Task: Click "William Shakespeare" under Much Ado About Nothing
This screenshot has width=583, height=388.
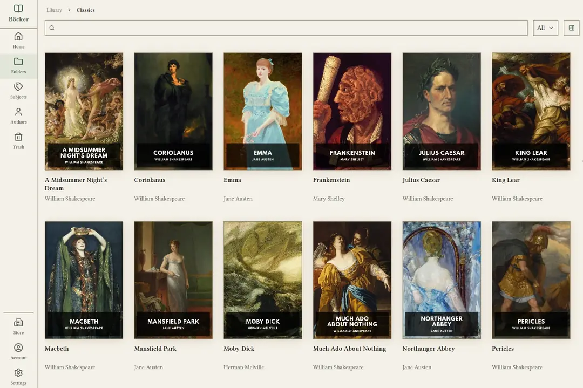Action: click(x=338, y=367)
